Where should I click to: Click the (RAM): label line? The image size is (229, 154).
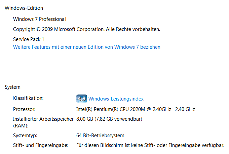21,125
